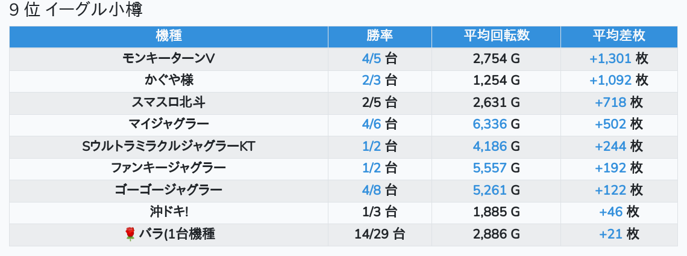Click the +1,301 average difference value
The height and width of the screenshot is (256, 687).
point(610,58)
